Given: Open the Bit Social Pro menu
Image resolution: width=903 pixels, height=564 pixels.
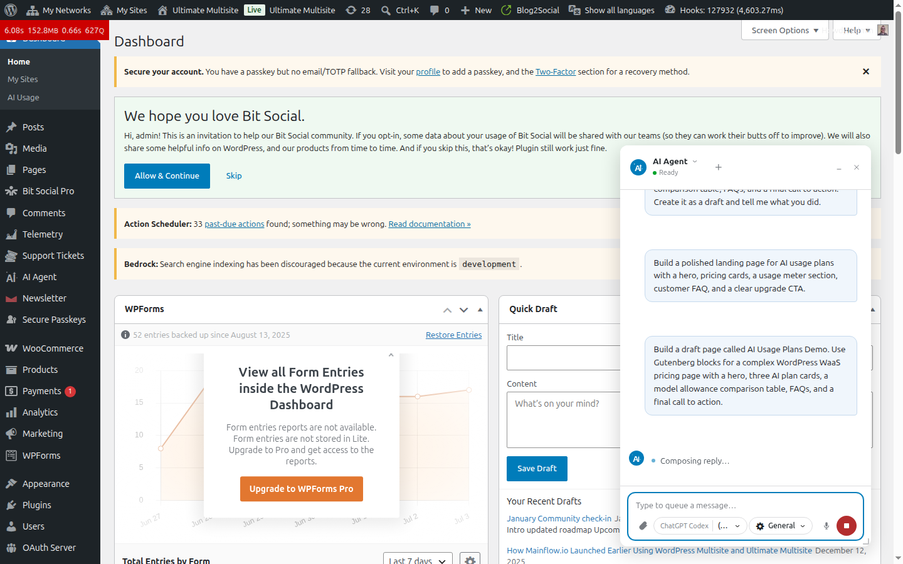Looking at the screenshot, I should tap(50, 191).
